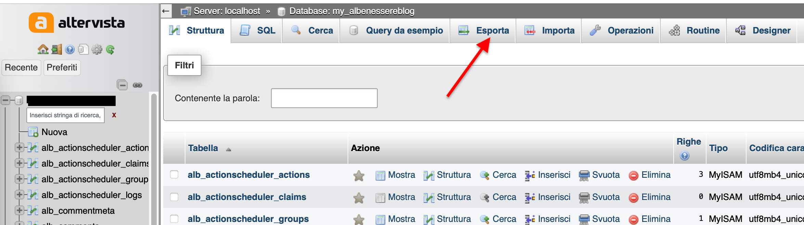Open the Struttura tab
Viewport: 804px width, 225px height.
196,30
